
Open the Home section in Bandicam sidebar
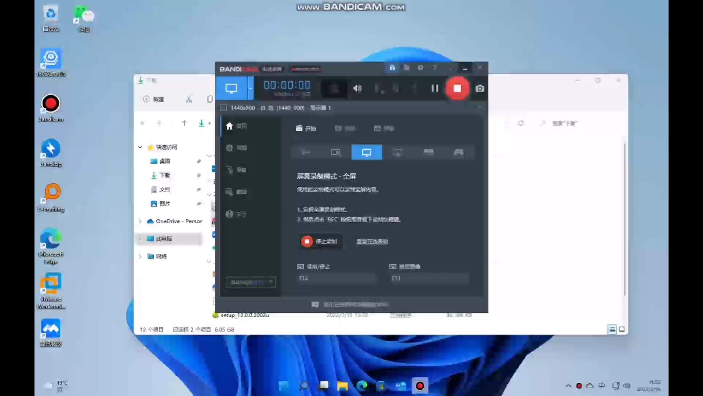236,126
